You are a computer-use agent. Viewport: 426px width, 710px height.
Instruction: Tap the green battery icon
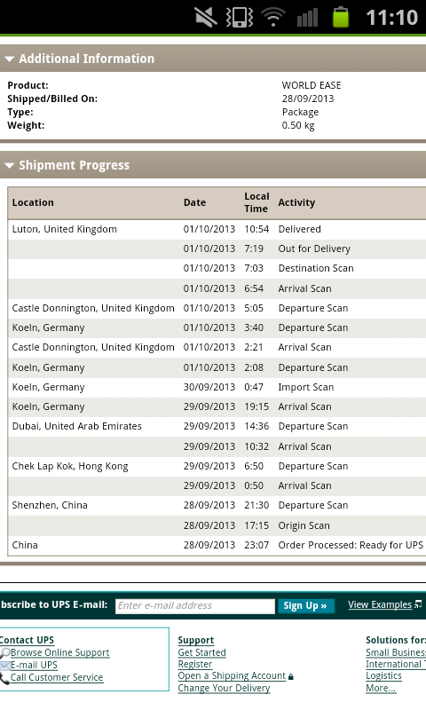coord(341,18)
